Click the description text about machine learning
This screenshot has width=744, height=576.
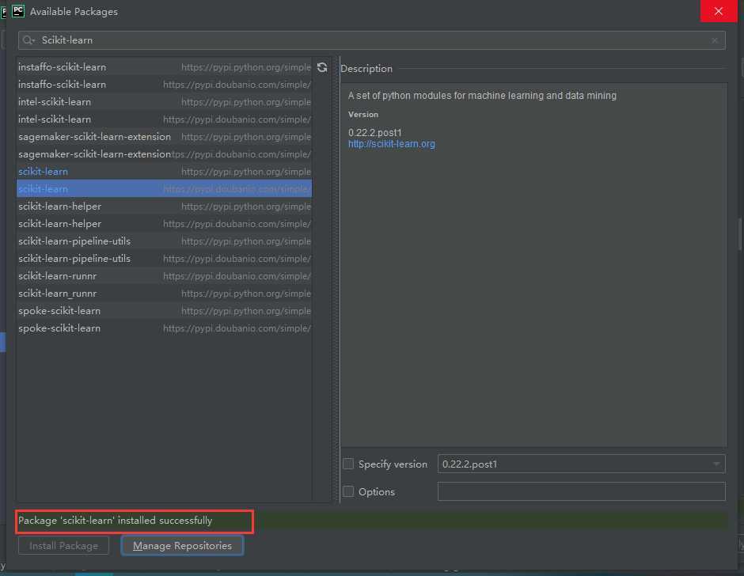pyautogui.click(x=482, y=96)
